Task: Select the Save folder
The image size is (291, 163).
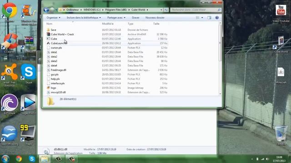Action: pyautogui.click(x=54, y=30)
